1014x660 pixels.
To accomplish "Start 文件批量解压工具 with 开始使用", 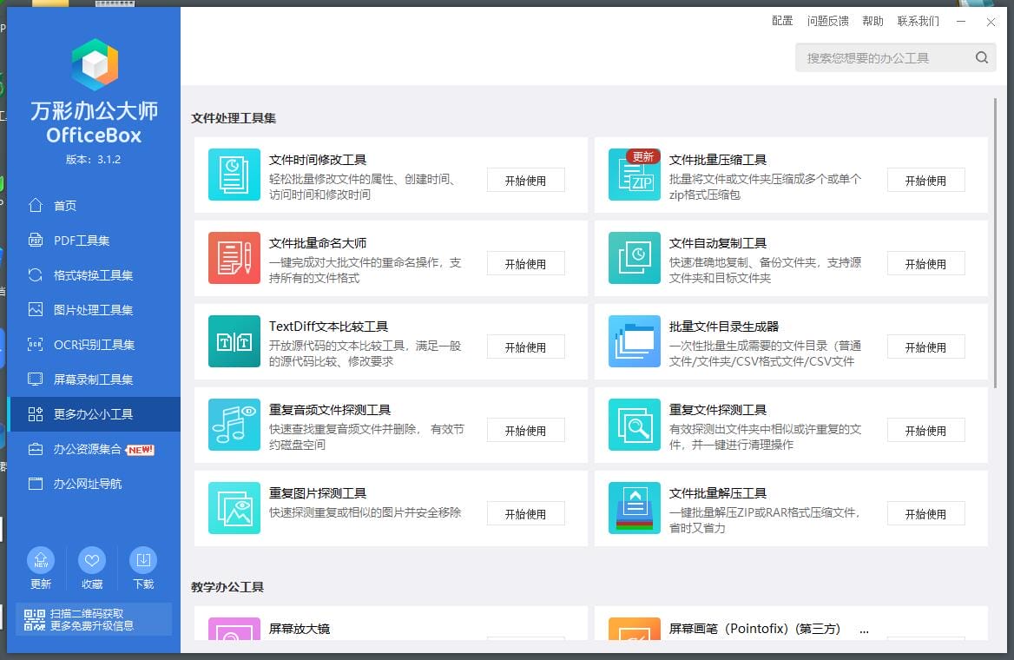I will click(x=925, y=514).
